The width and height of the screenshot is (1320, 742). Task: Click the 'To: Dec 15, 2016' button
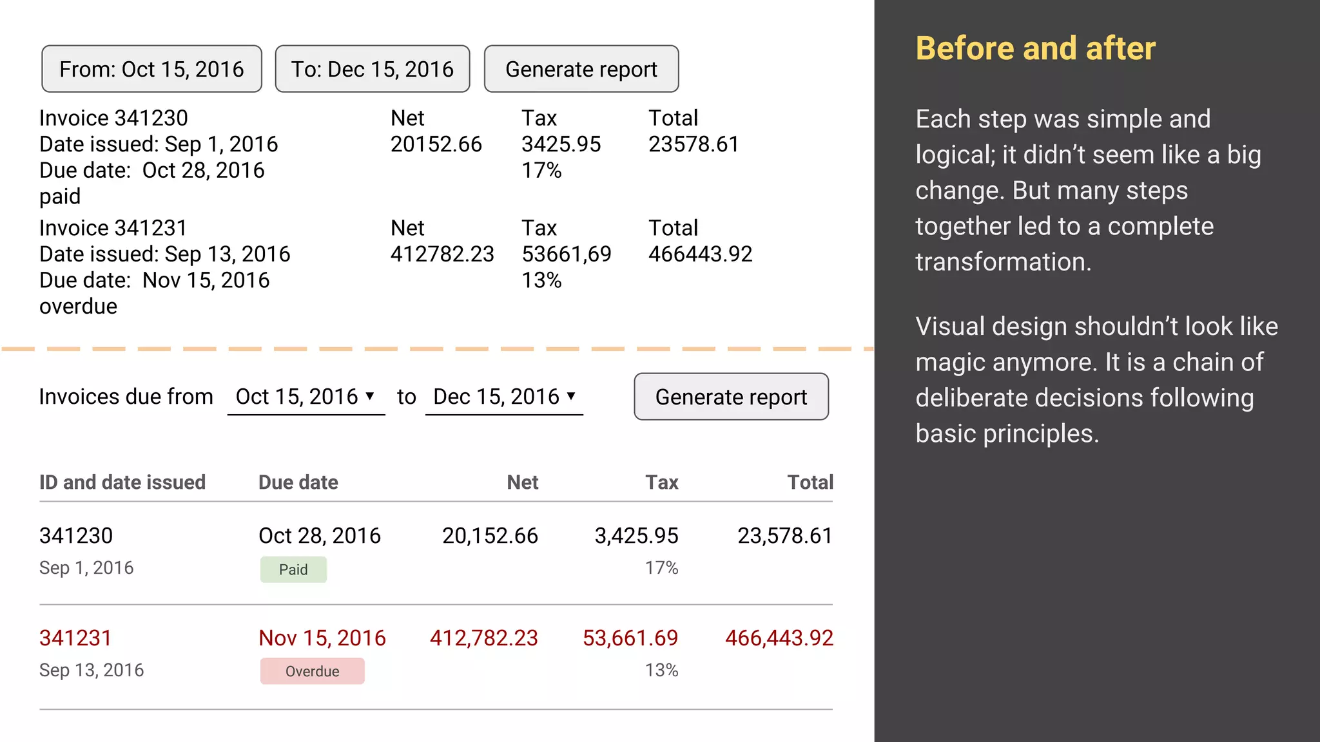pyautogui.click(x=372, y=69)
